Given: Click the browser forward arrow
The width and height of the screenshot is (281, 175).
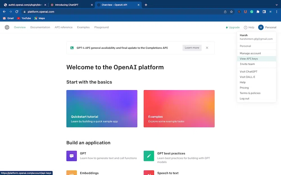Looking at the screenshot, I should pyautogui.click(x=11, y=11).
